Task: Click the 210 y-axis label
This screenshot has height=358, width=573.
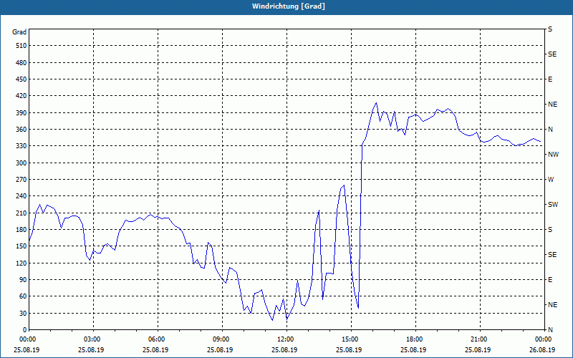Action: (x=21, y=213)
